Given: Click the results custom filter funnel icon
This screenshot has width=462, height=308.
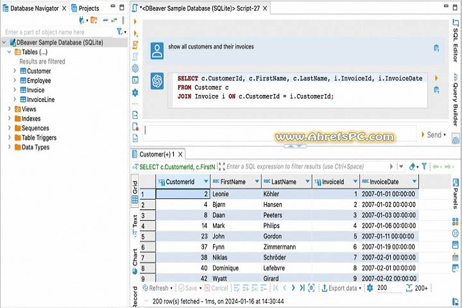Looking at the screenshot, I should [424, 167].
